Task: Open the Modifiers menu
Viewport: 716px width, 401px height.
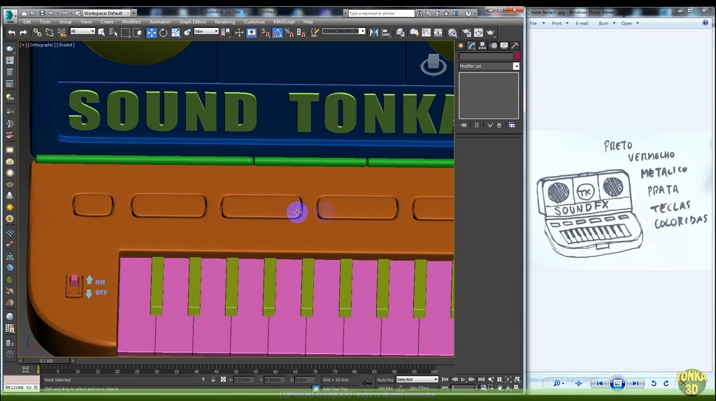Action: [131, 22]
